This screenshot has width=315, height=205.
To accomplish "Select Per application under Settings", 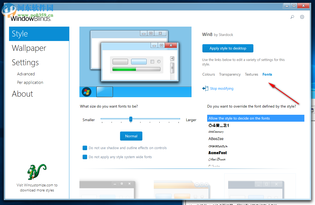I will (x=30, y=82).
